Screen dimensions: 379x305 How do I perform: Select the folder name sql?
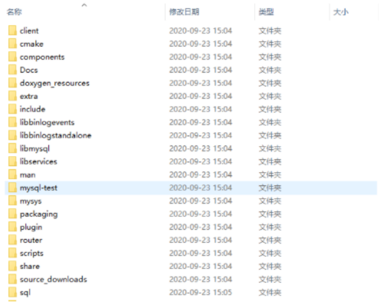(25, 292)
